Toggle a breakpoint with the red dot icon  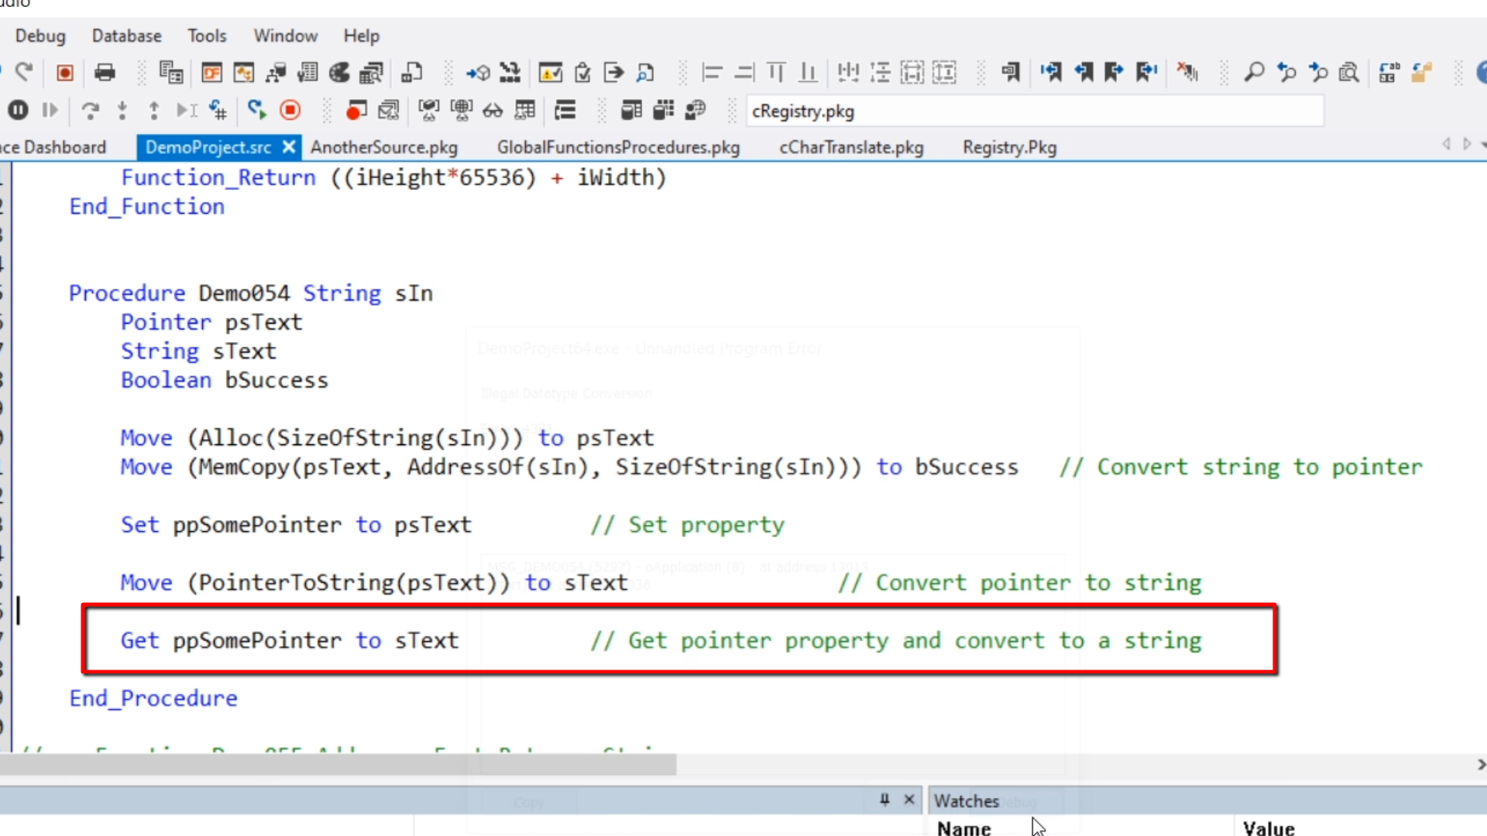point(355,111)
